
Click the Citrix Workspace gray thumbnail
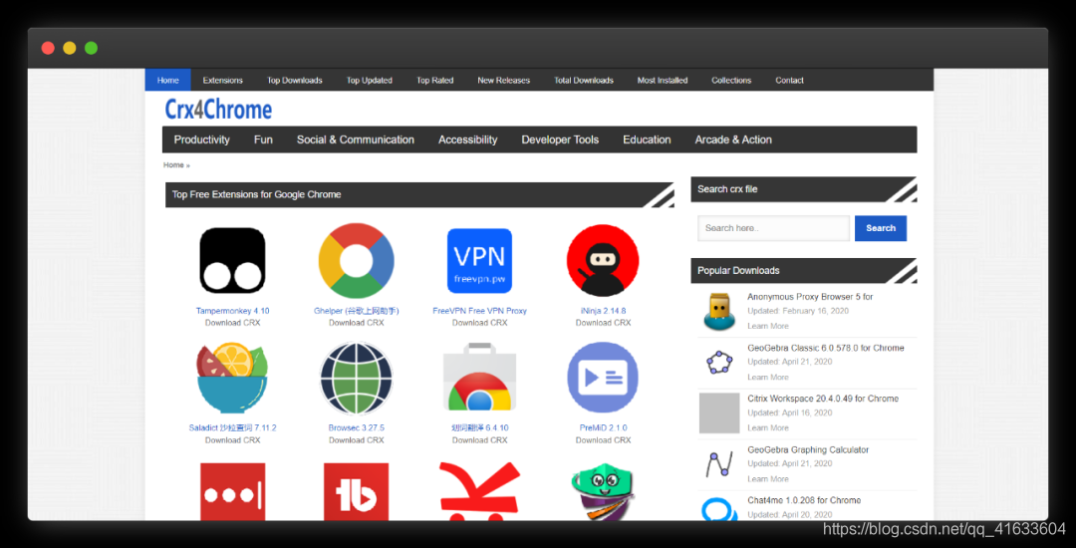point(719,412)
